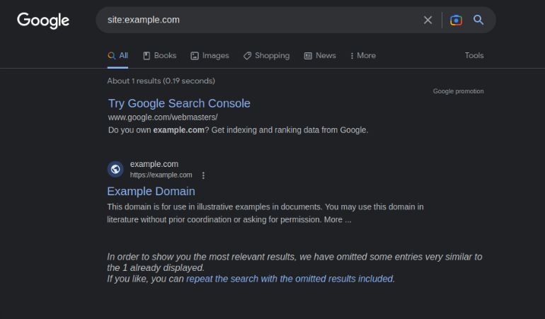Open the Shopping tab
The height and width of the screenshot is (319, 545).
pyautogui.click(x=266, y=56)
